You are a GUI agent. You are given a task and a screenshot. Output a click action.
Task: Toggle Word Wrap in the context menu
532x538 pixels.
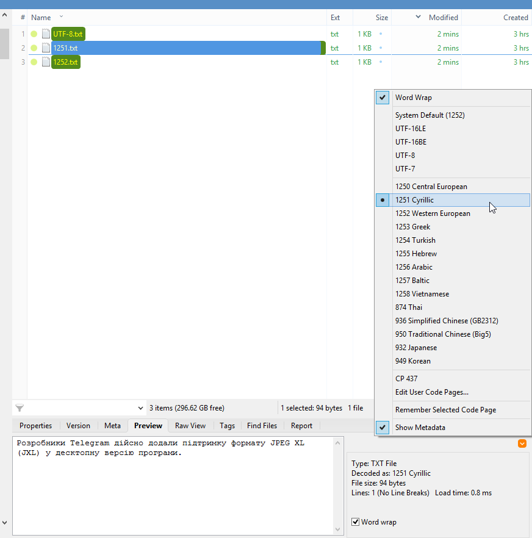pyautogui.click(x=413, y=98)
